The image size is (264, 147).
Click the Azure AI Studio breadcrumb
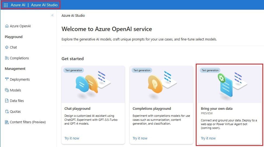[73, 16]
